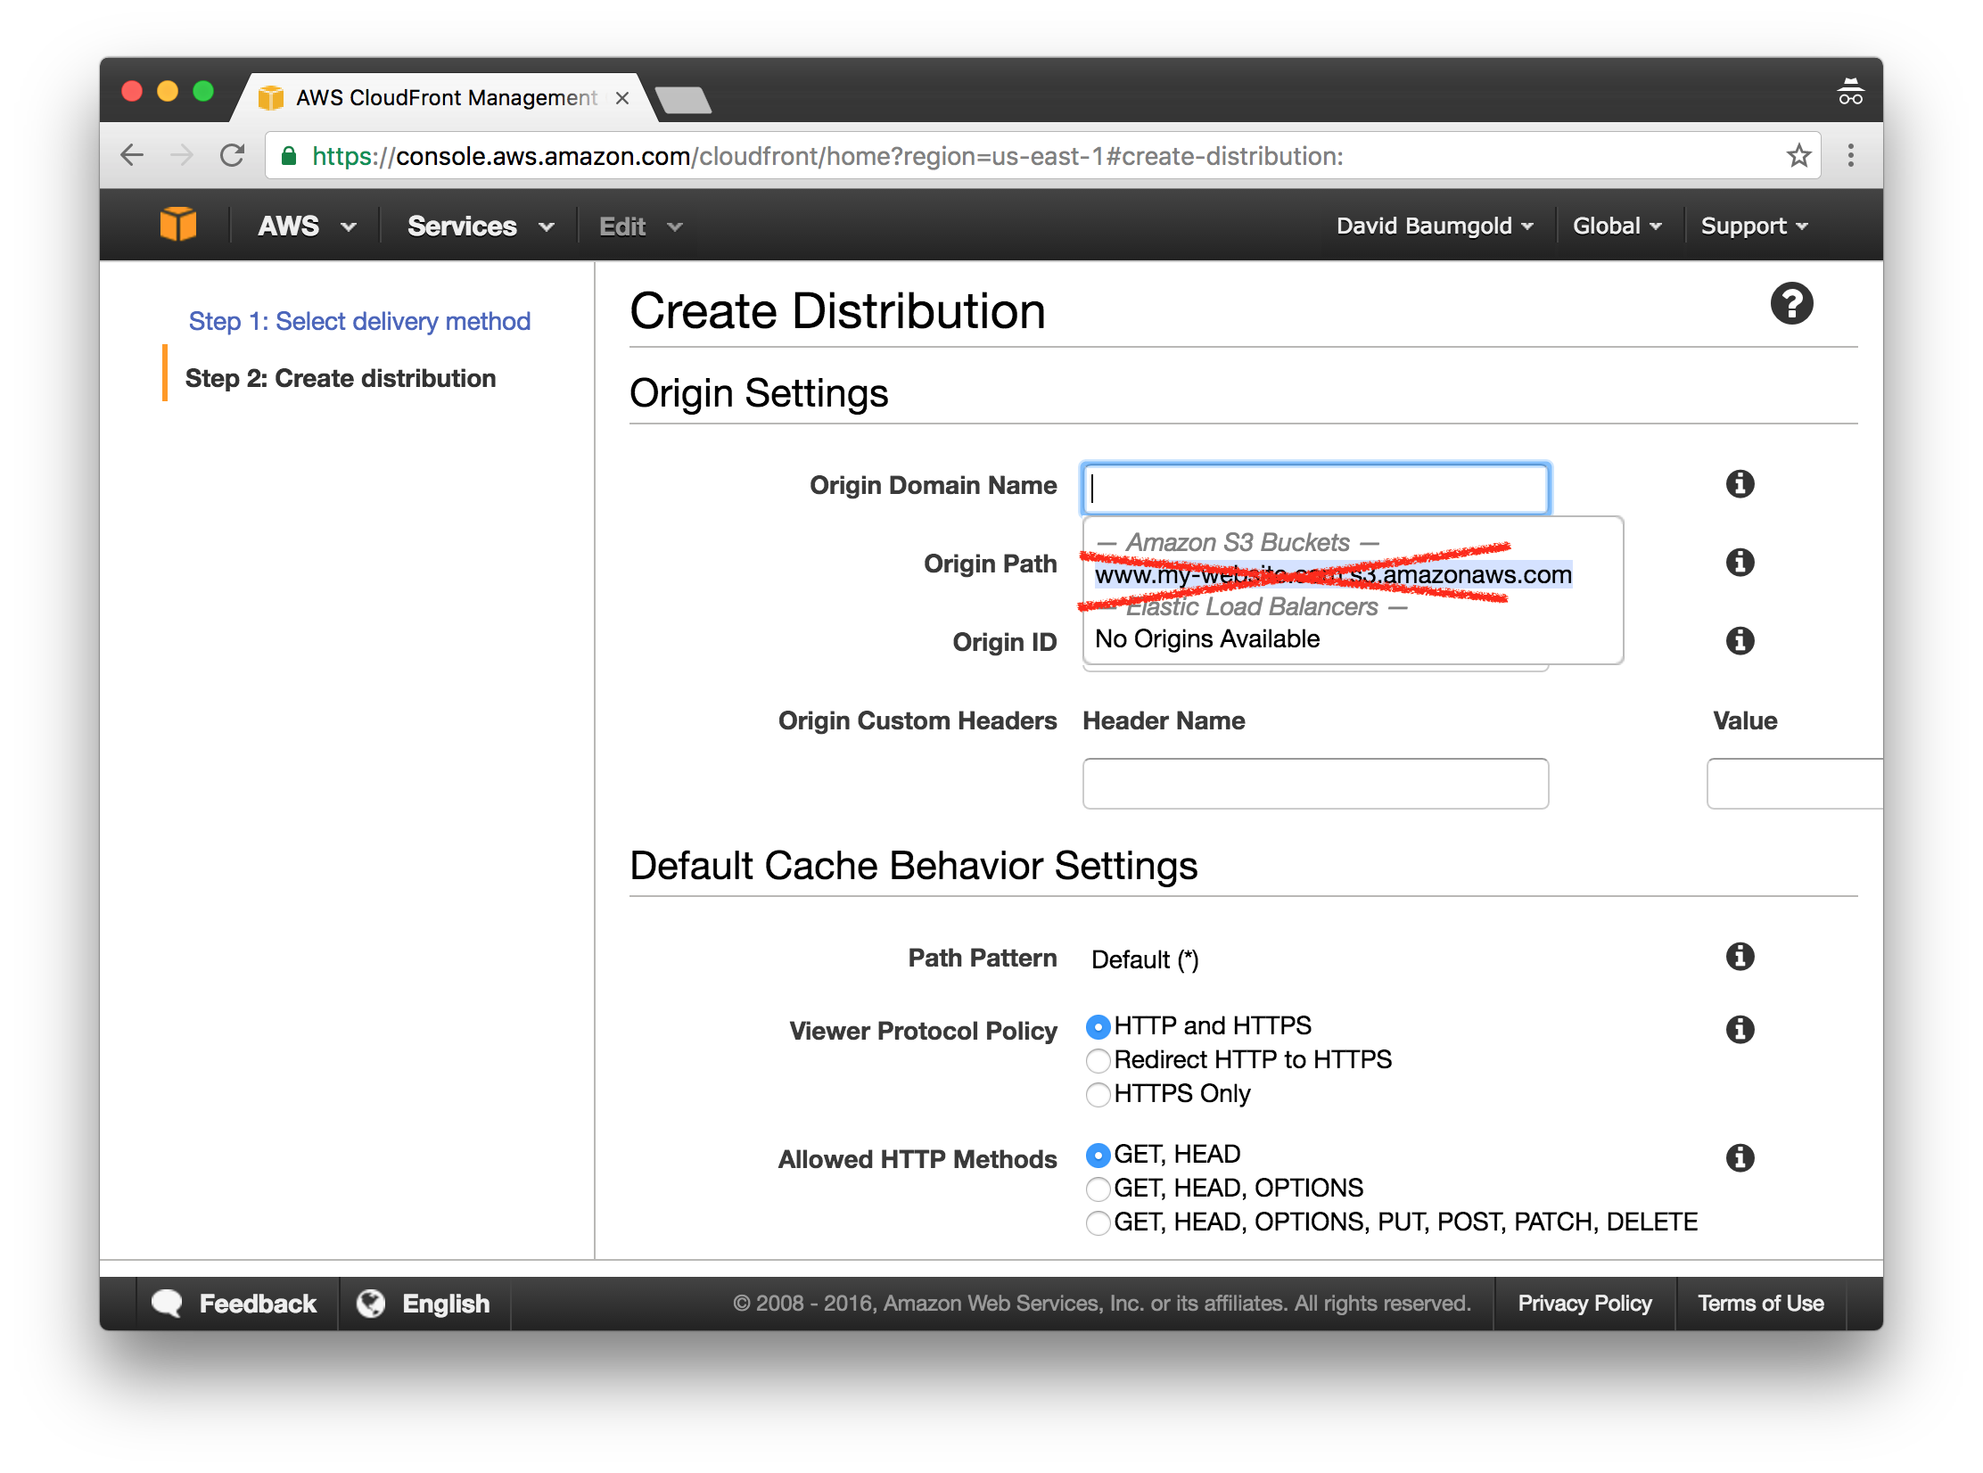Open the Global region dropdown
Image resolution: width=1983 pixels, height=1473 pixels.
[1617, 226]
